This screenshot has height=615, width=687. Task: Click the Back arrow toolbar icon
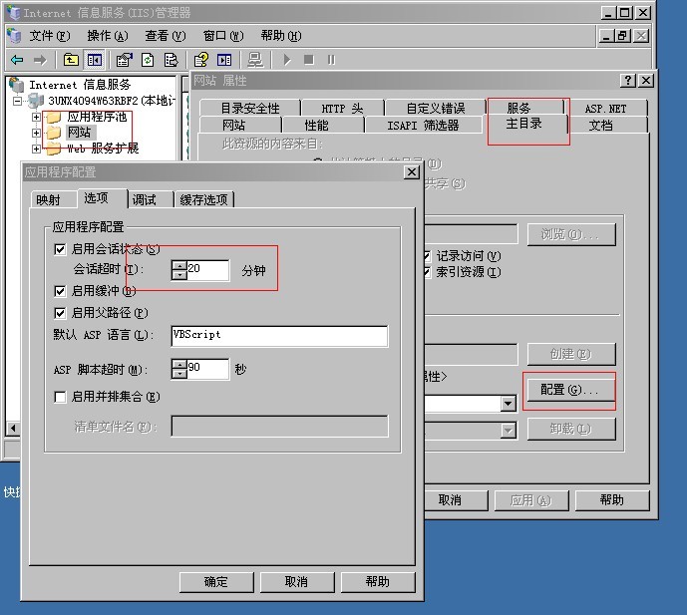pos(17,60)
